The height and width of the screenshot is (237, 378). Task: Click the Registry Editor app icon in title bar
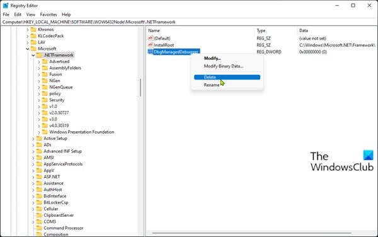pos(6,5)
